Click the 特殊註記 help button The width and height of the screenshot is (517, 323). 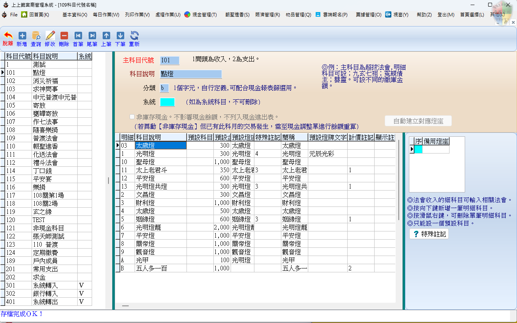point(428,234)
